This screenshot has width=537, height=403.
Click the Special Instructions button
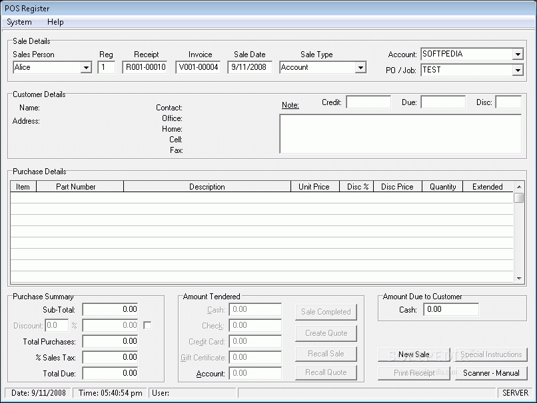pos(491,355)
